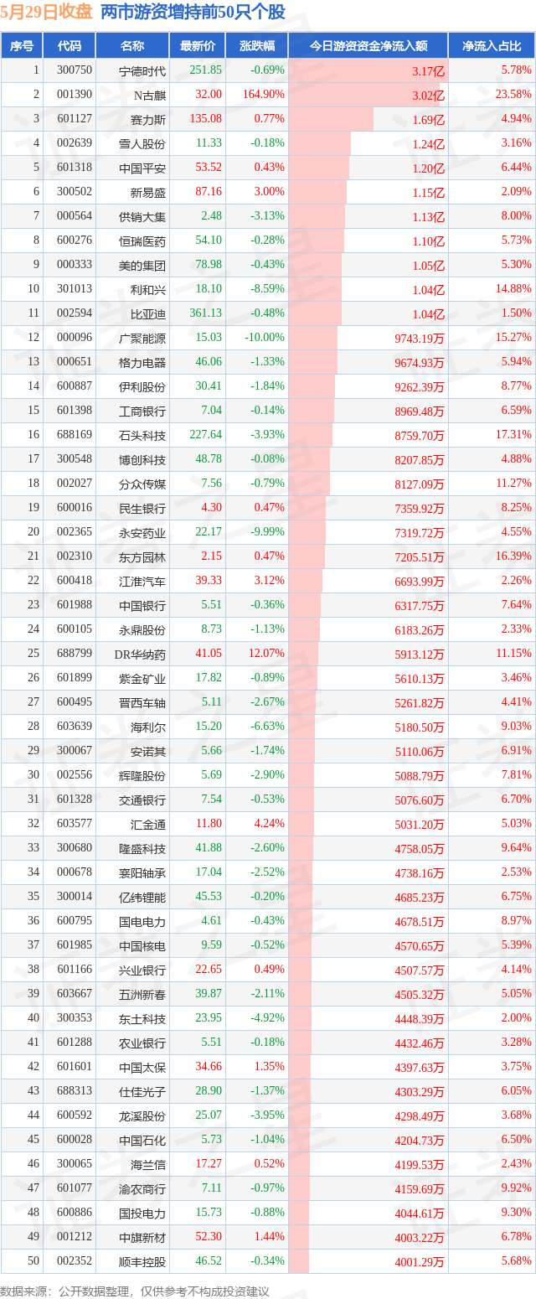Click stock name 工商银行
Image resolution: width=536 pixels, height=1299 pixels.
pyautogui.click(x=142, y=411)
